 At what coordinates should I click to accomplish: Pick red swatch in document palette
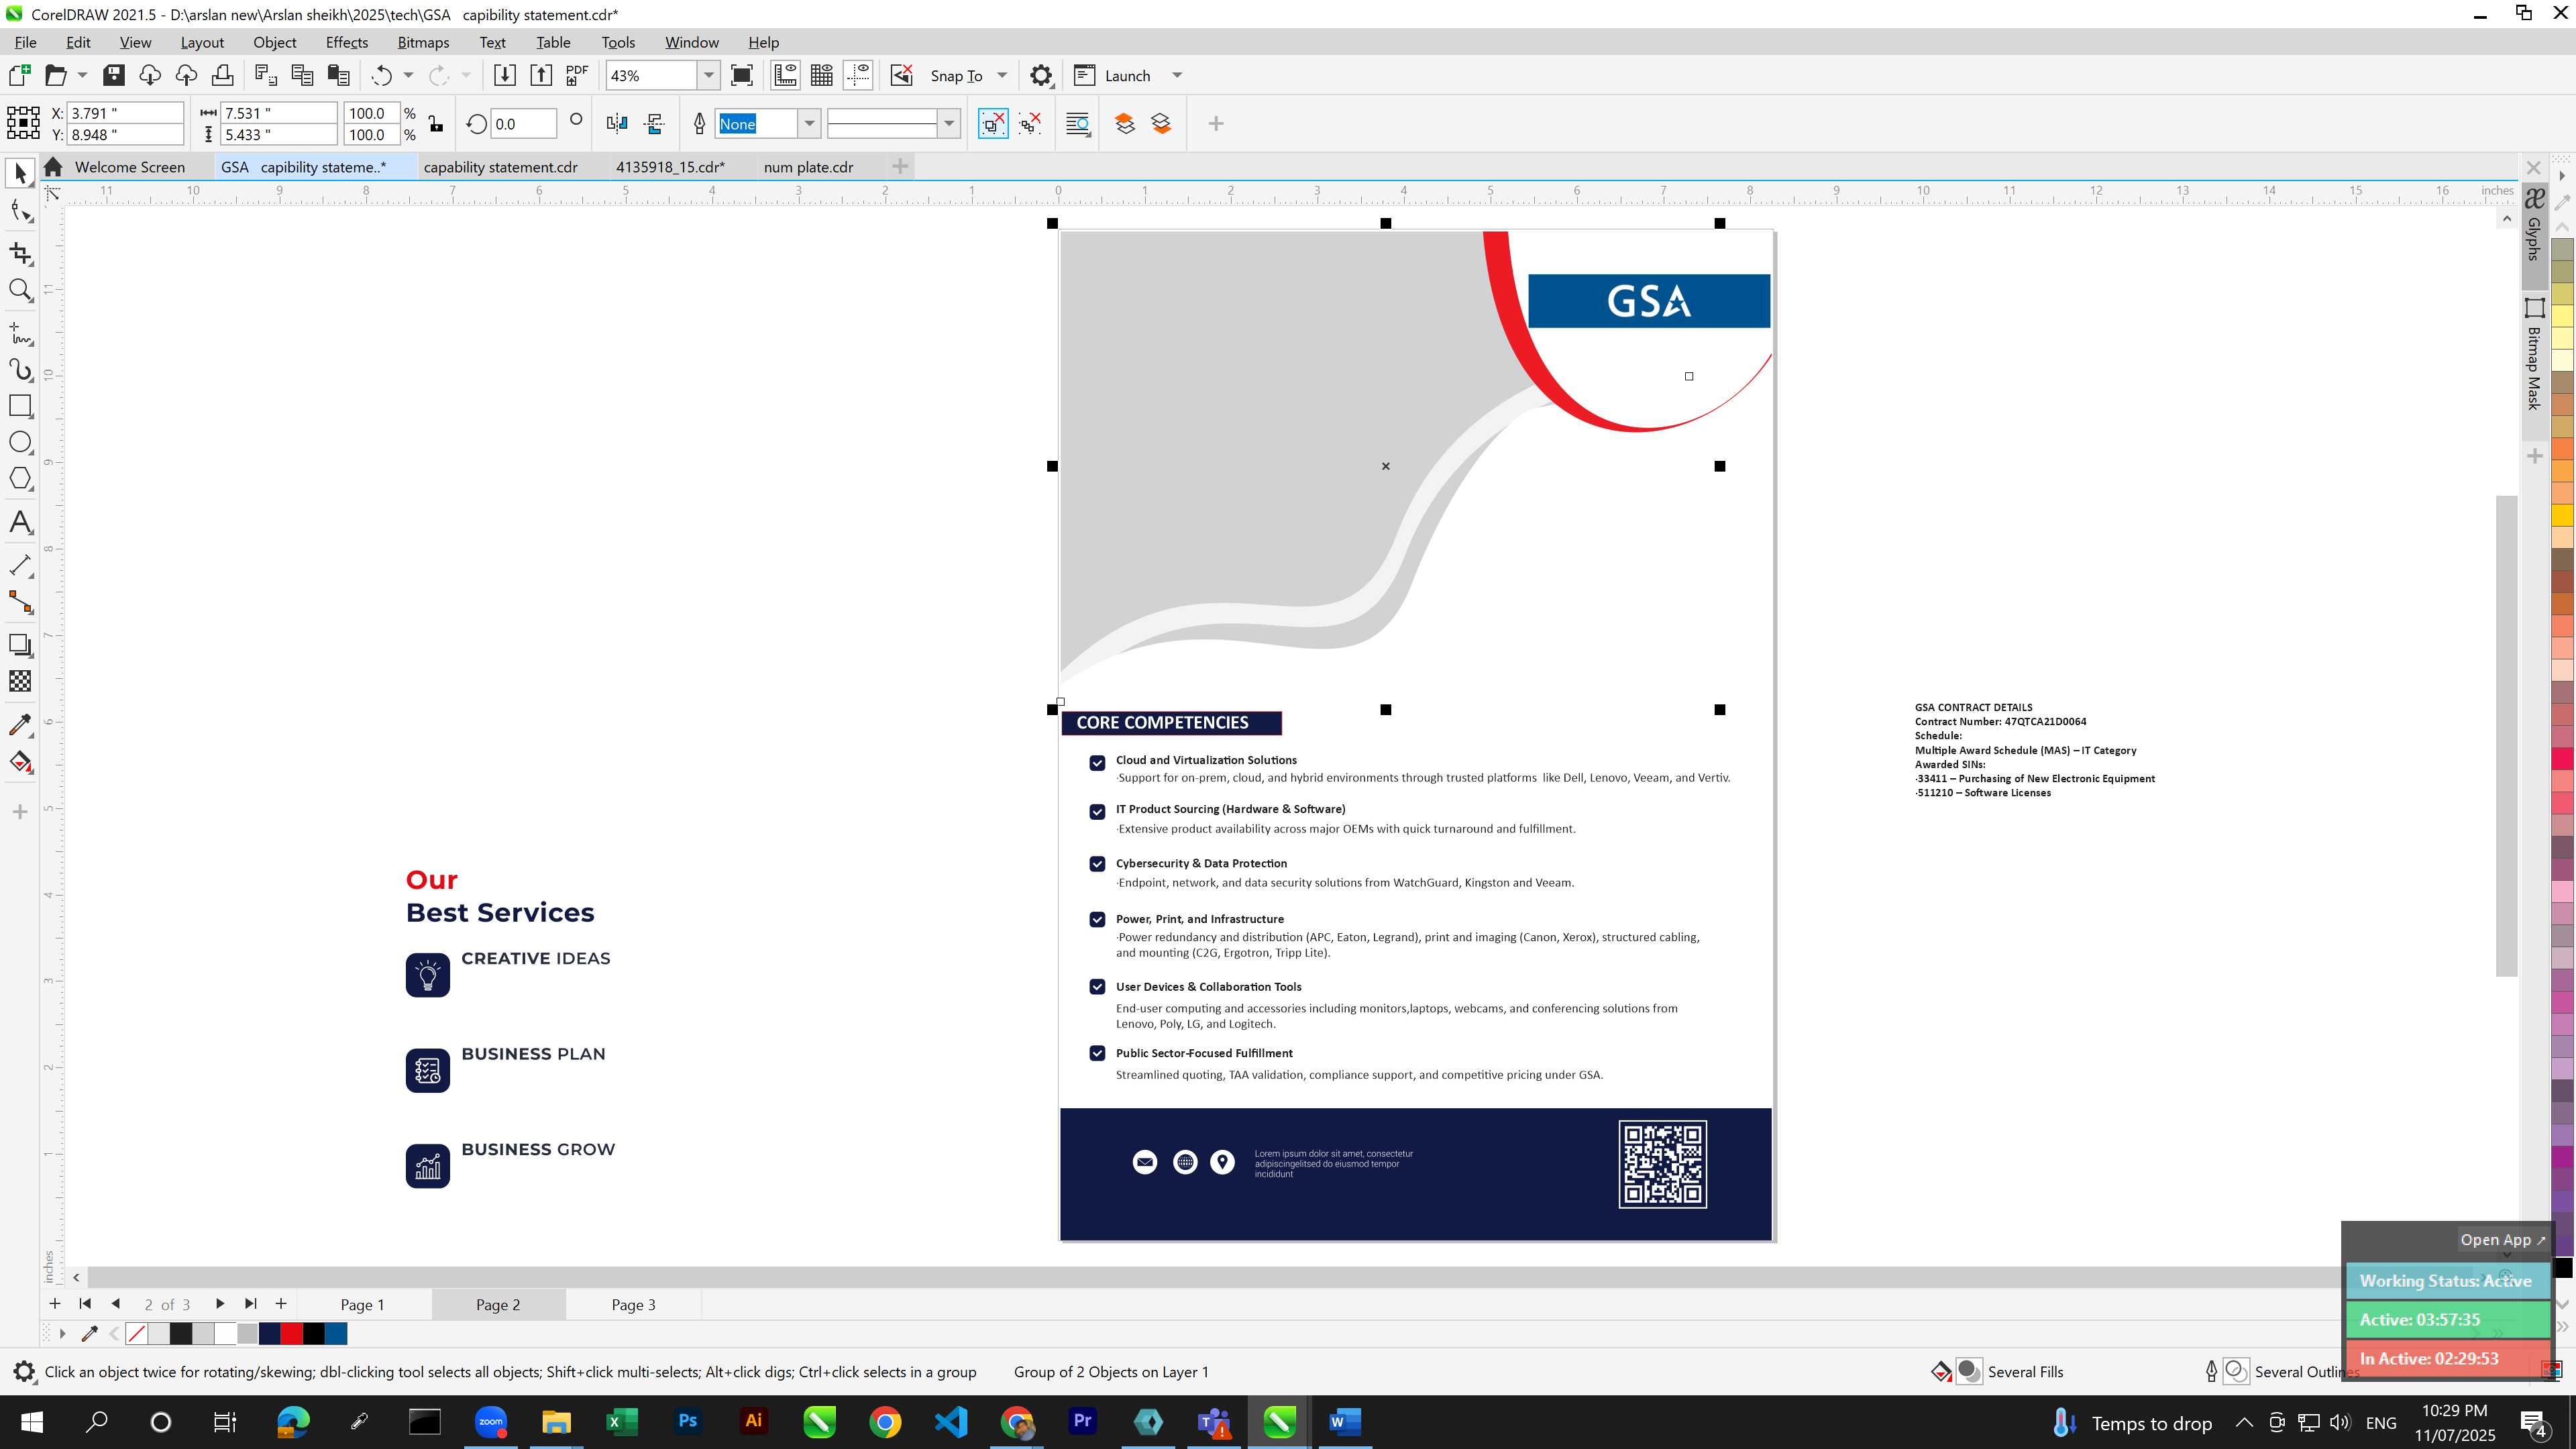tap(291, 1334)
